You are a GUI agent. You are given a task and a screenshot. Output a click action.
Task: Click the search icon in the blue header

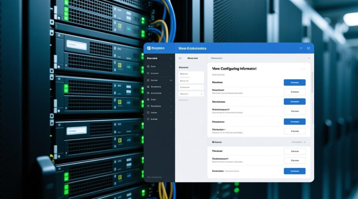(308, 48)
